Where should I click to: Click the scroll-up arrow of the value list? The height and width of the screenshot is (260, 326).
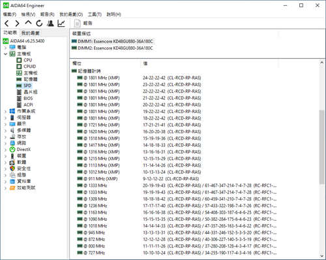tap(321, 63)
